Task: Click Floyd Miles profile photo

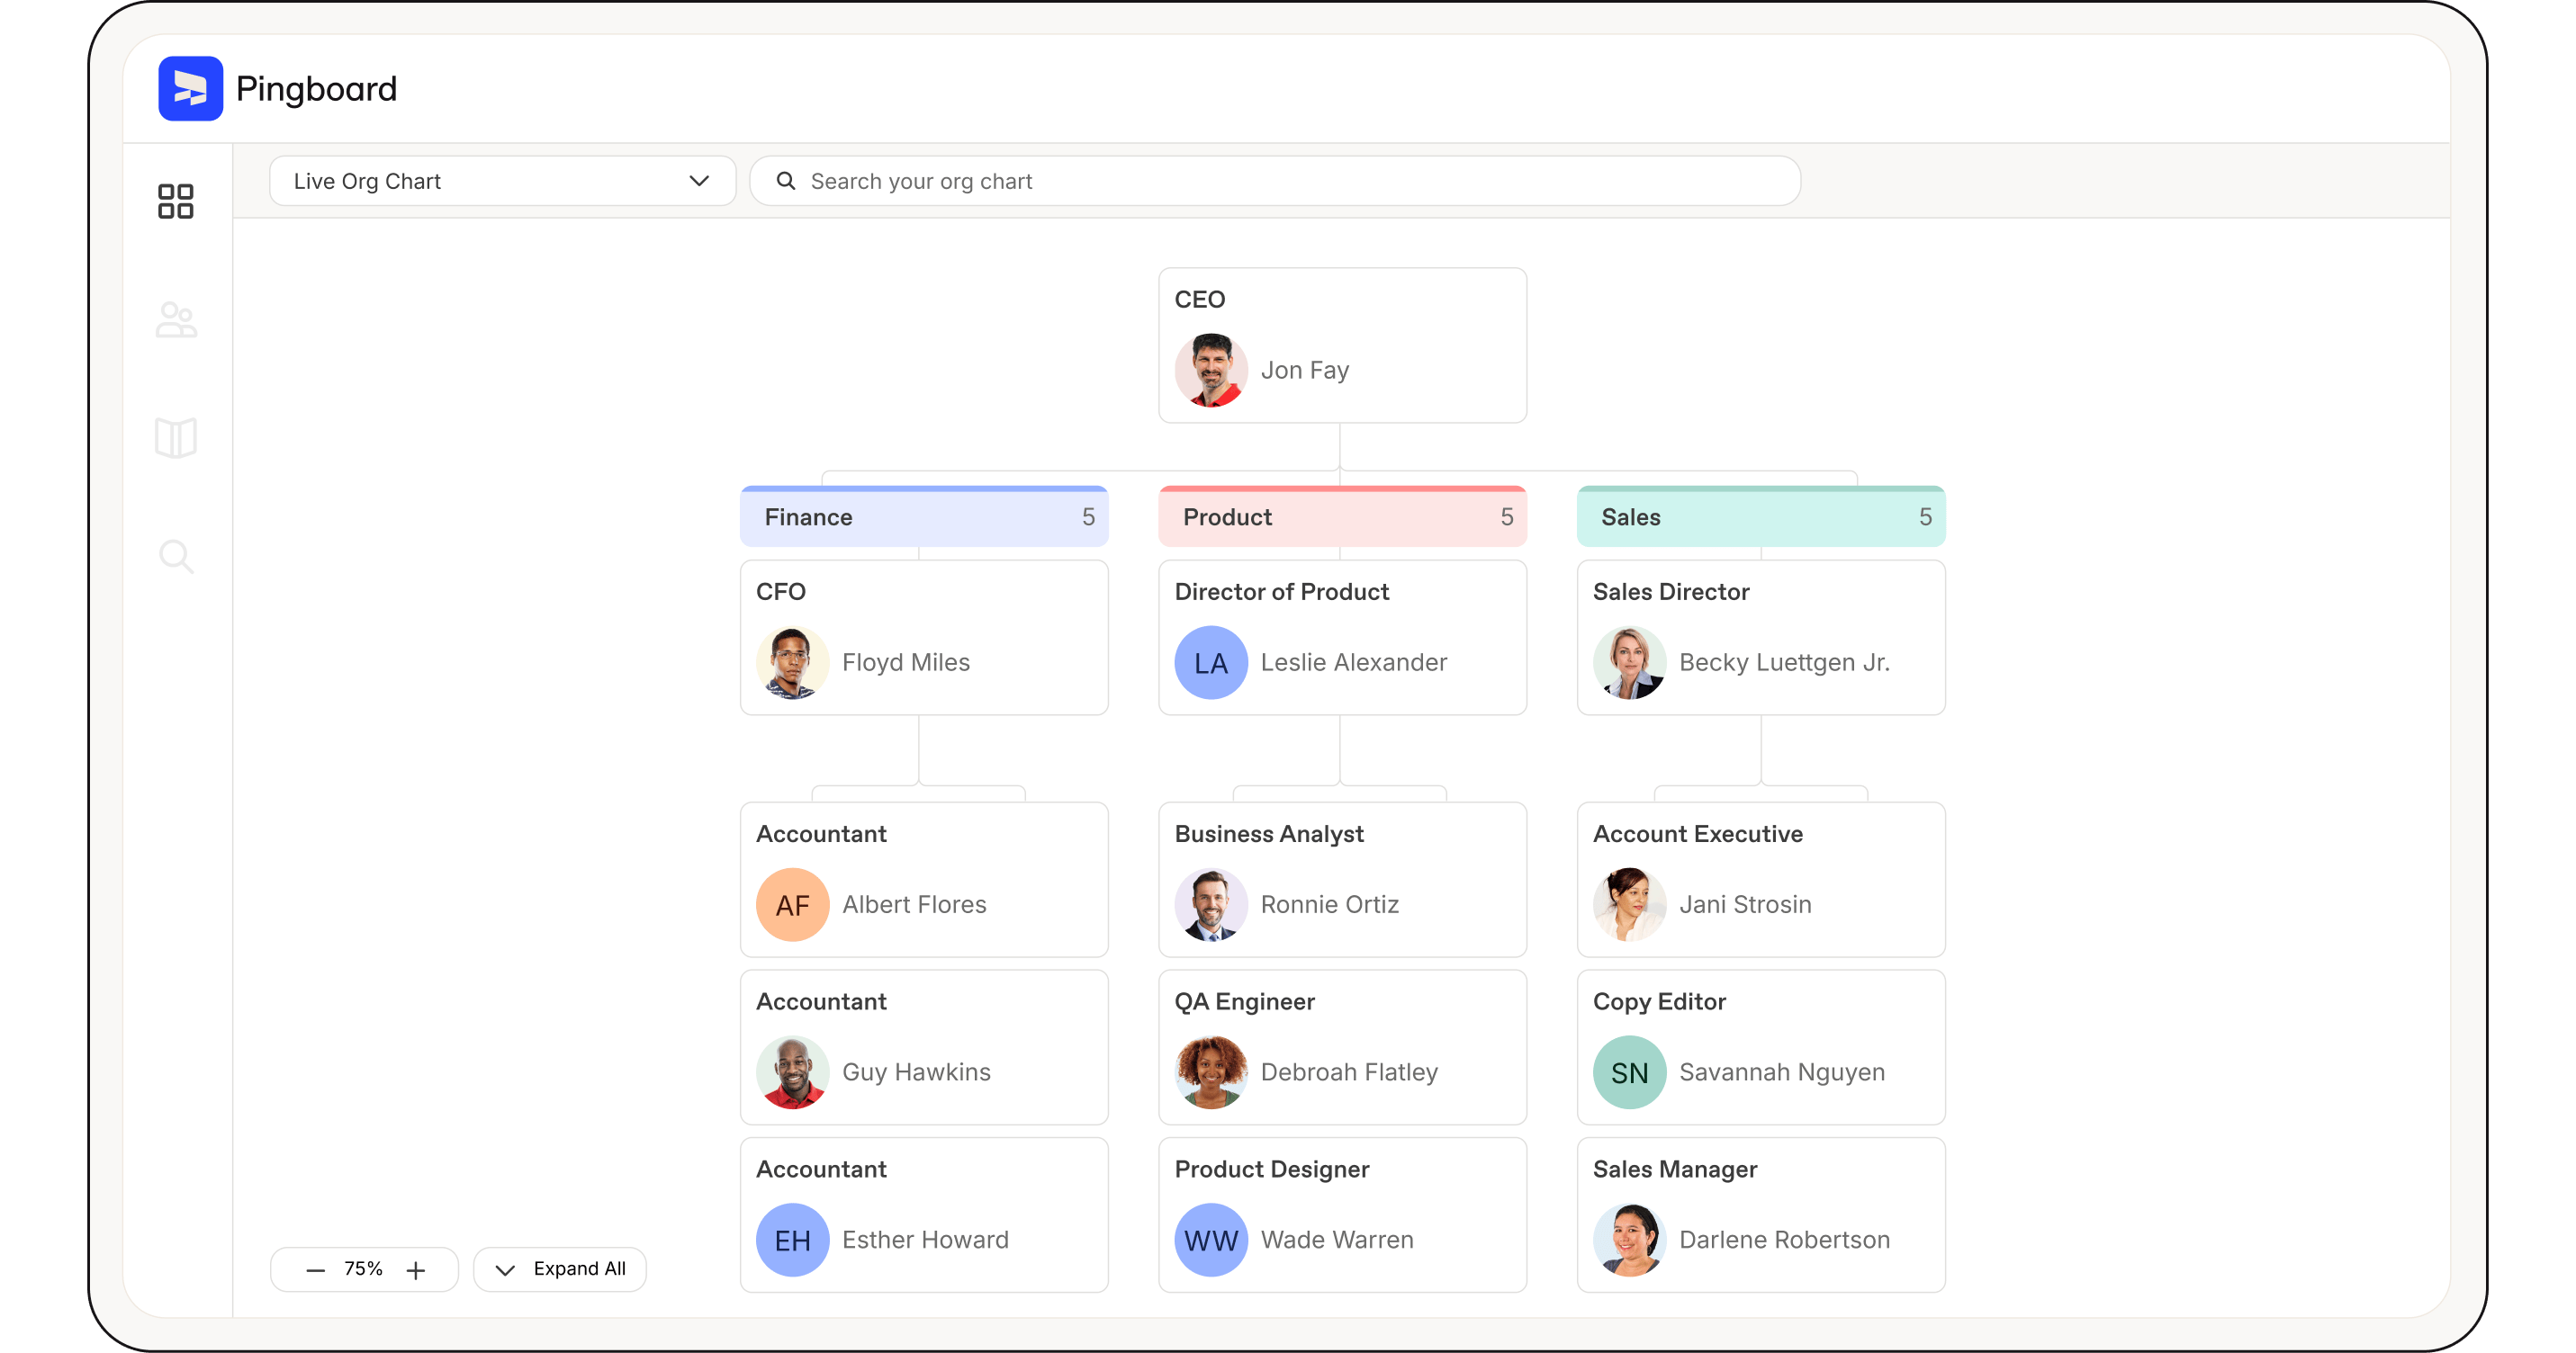Action: coord(792,662)
